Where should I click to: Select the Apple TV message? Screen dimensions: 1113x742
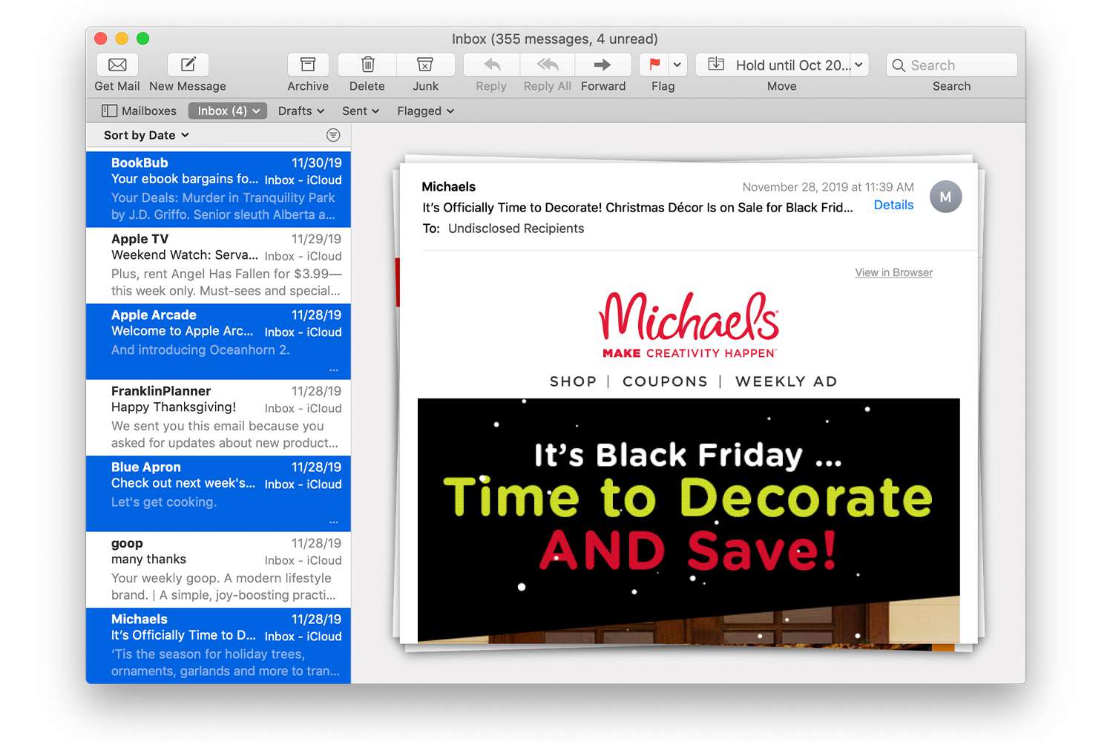coord(218,265)
